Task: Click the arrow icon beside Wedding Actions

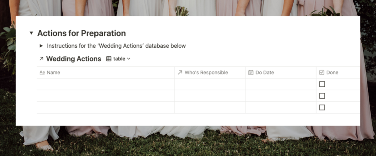Action: [x=41, y=59]
